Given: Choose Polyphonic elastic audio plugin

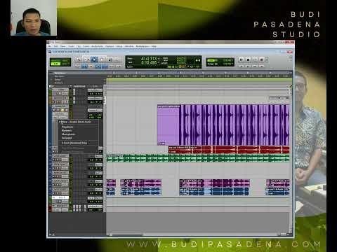Looking at the screenshot, I should click(79, 127).
